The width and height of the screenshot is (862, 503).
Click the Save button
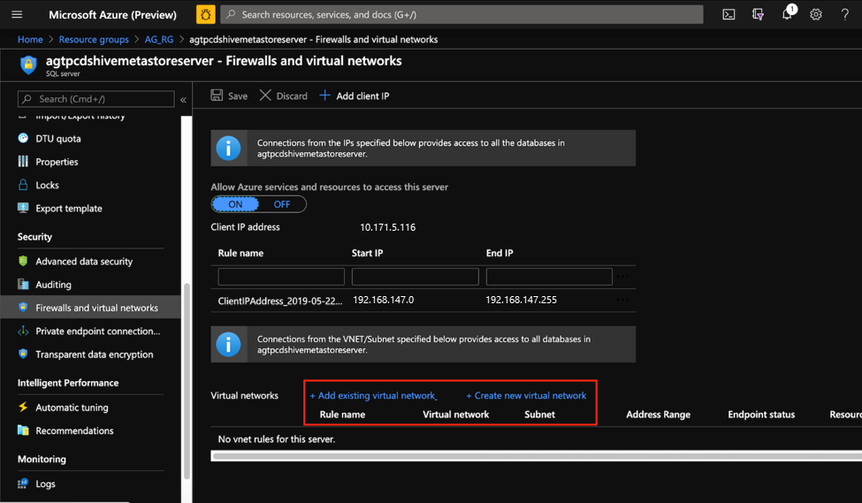point(229,95)
